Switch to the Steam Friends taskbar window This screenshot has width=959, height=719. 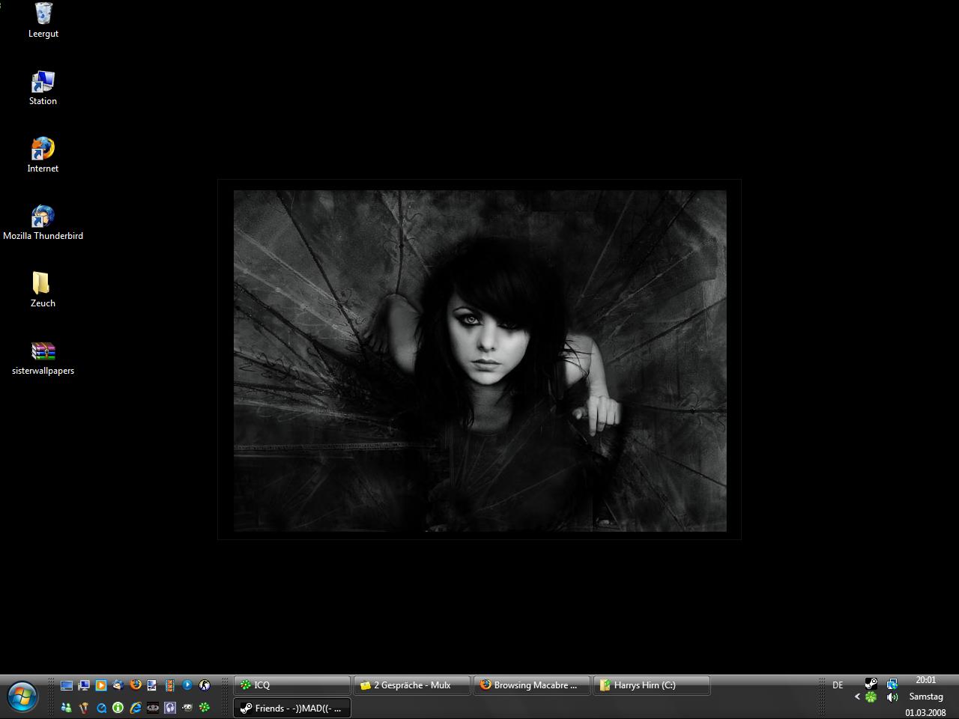(x=291, y=708)
